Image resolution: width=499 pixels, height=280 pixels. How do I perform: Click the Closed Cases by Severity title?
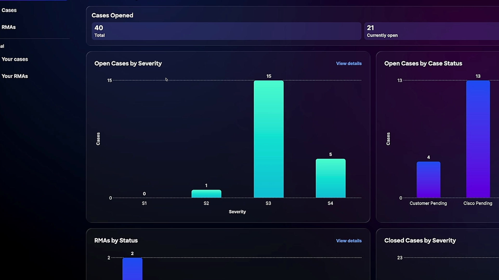[420, 241]
